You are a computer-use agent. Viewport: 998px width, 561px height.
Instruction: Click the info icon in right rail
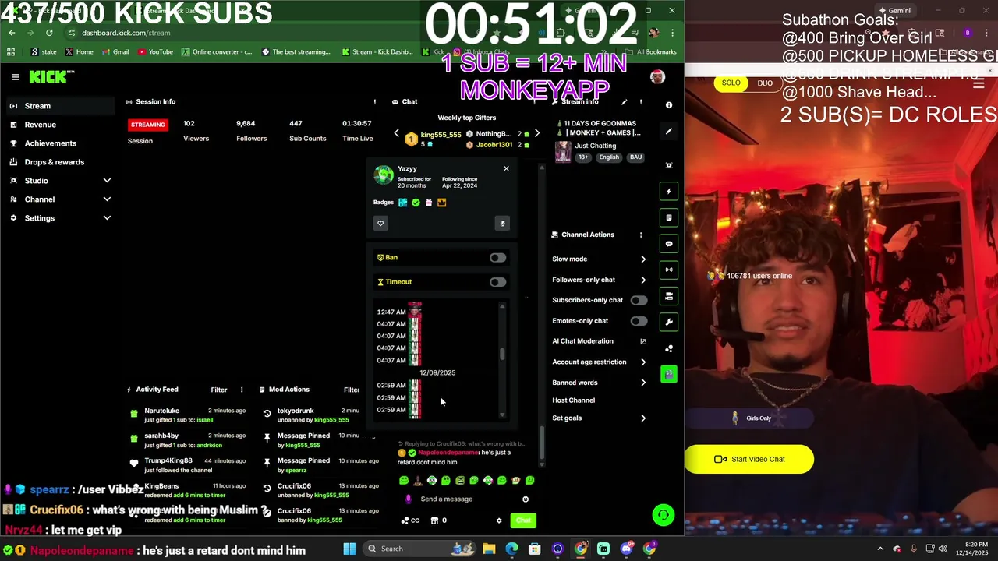669,105
